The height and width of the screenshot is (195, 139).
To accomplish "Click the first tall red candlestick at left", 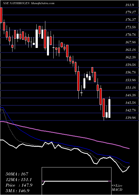I will click(1, 15).
